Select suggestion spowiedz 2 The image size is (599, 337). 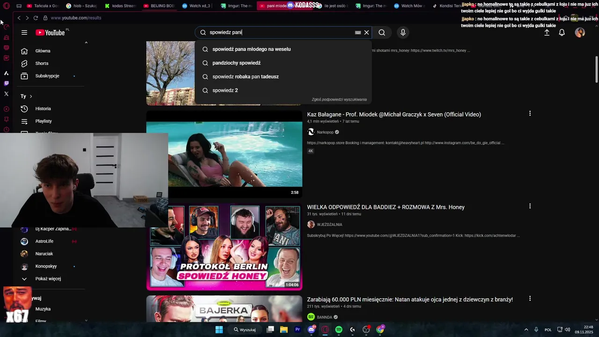pos(283,90)
